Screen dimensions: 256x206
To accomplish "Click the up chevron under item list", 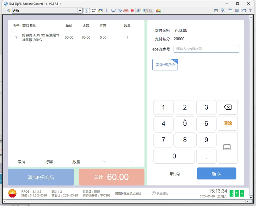I will tap(104, 162).
